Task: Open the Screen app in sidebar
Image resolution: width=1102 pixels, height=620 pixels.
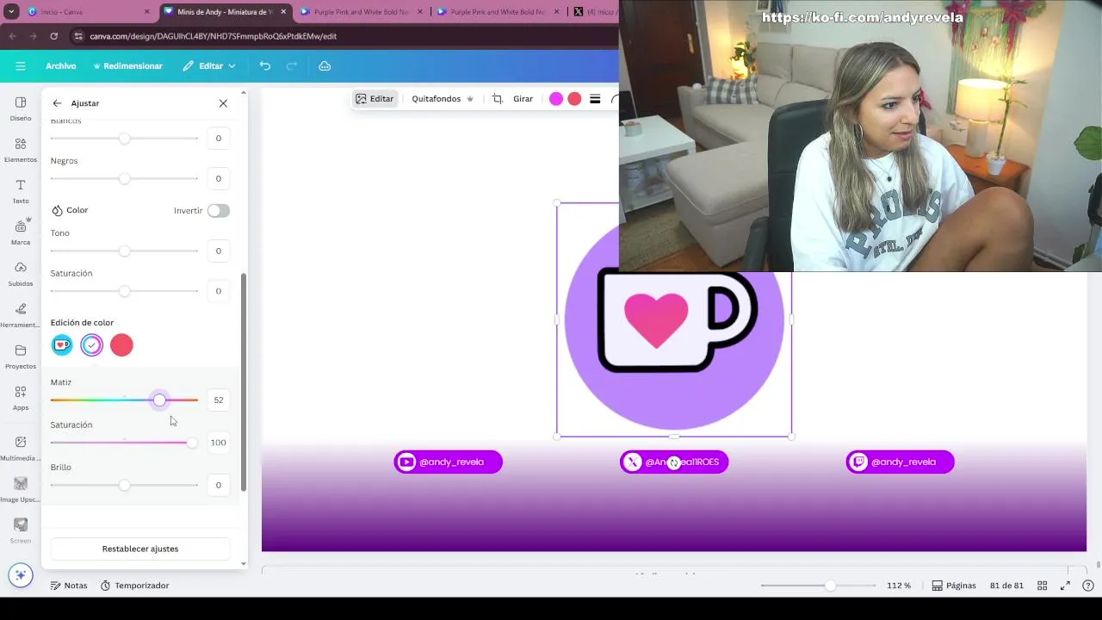Action: [x=21, y=530]
